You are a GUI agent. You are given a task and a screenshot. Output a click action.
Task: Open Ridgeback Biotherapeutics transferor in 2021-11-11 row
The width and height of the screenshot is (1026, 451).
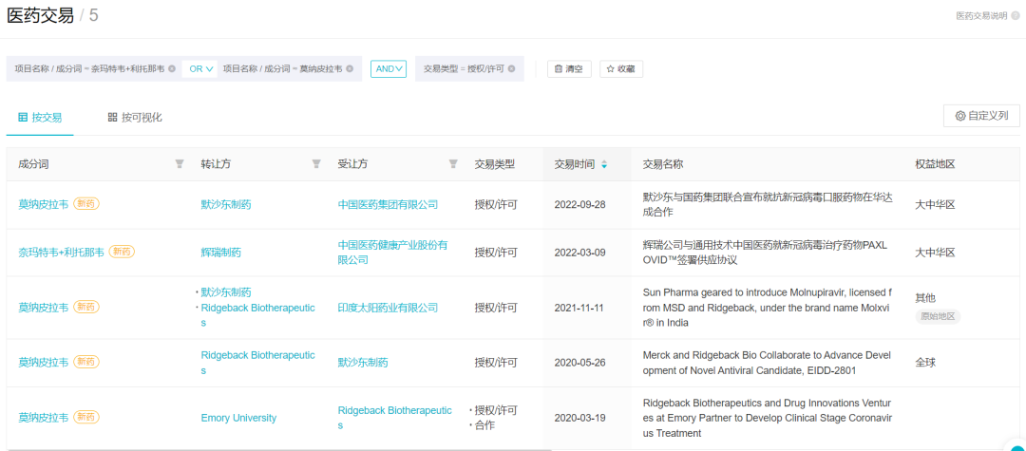pyautogui.click(x=257, y=314)
